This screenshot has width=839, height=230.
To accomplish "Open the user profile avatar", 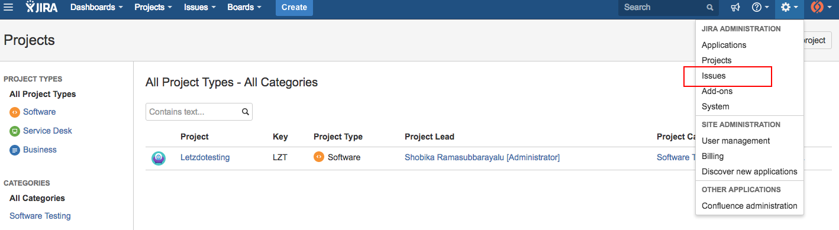I will click(x=821, y=8).
